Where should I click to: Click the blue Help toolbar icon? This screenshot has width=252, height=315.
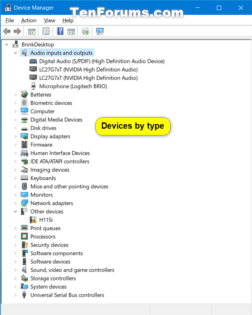[60, 32]
